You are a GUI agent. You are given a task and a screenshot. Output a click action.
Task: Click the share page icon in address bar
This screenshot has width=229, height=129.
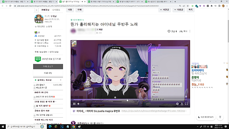(x=184, y=6)
